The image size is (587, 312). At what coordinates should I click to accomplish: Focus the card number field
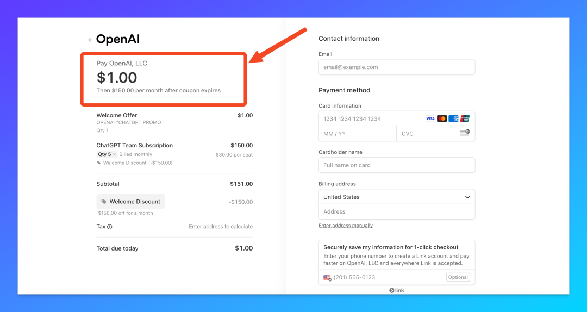(397, 118)
